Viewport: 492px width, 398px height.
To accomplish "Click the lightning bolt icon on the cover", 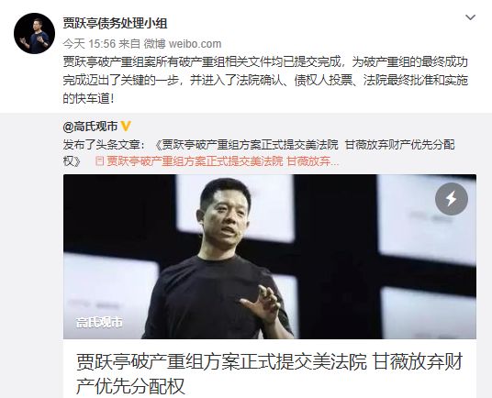I will (x=452, y=199).
